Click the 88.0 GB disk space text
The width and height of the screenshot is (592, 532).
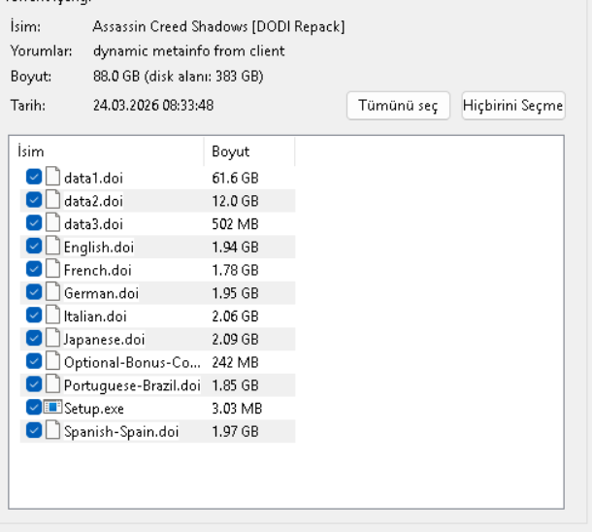click(179, 77)
